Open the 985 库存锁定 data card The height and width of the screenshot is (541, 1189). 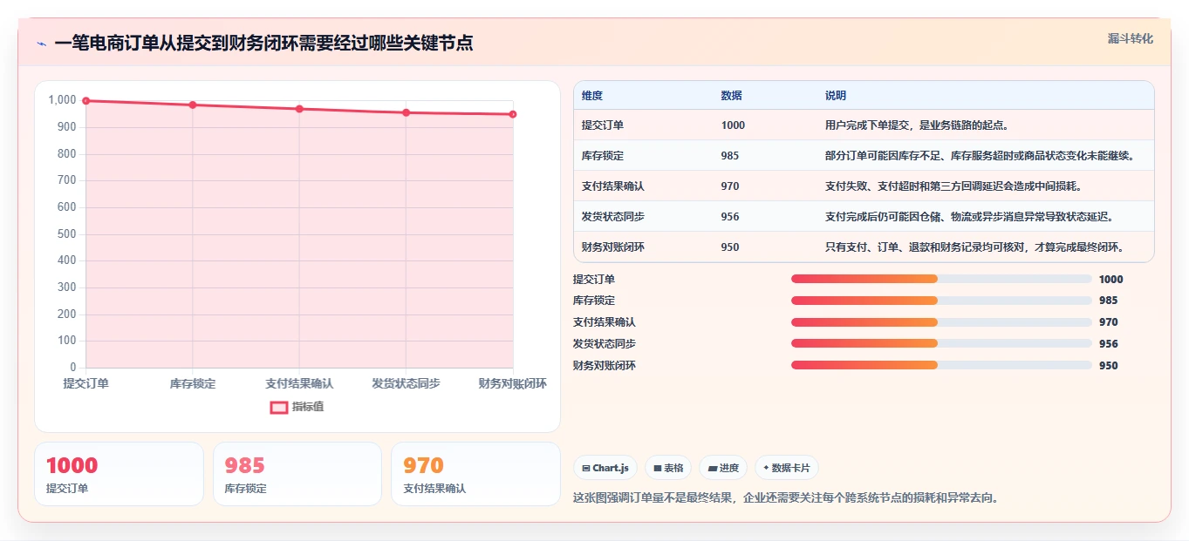coord(297,474)
